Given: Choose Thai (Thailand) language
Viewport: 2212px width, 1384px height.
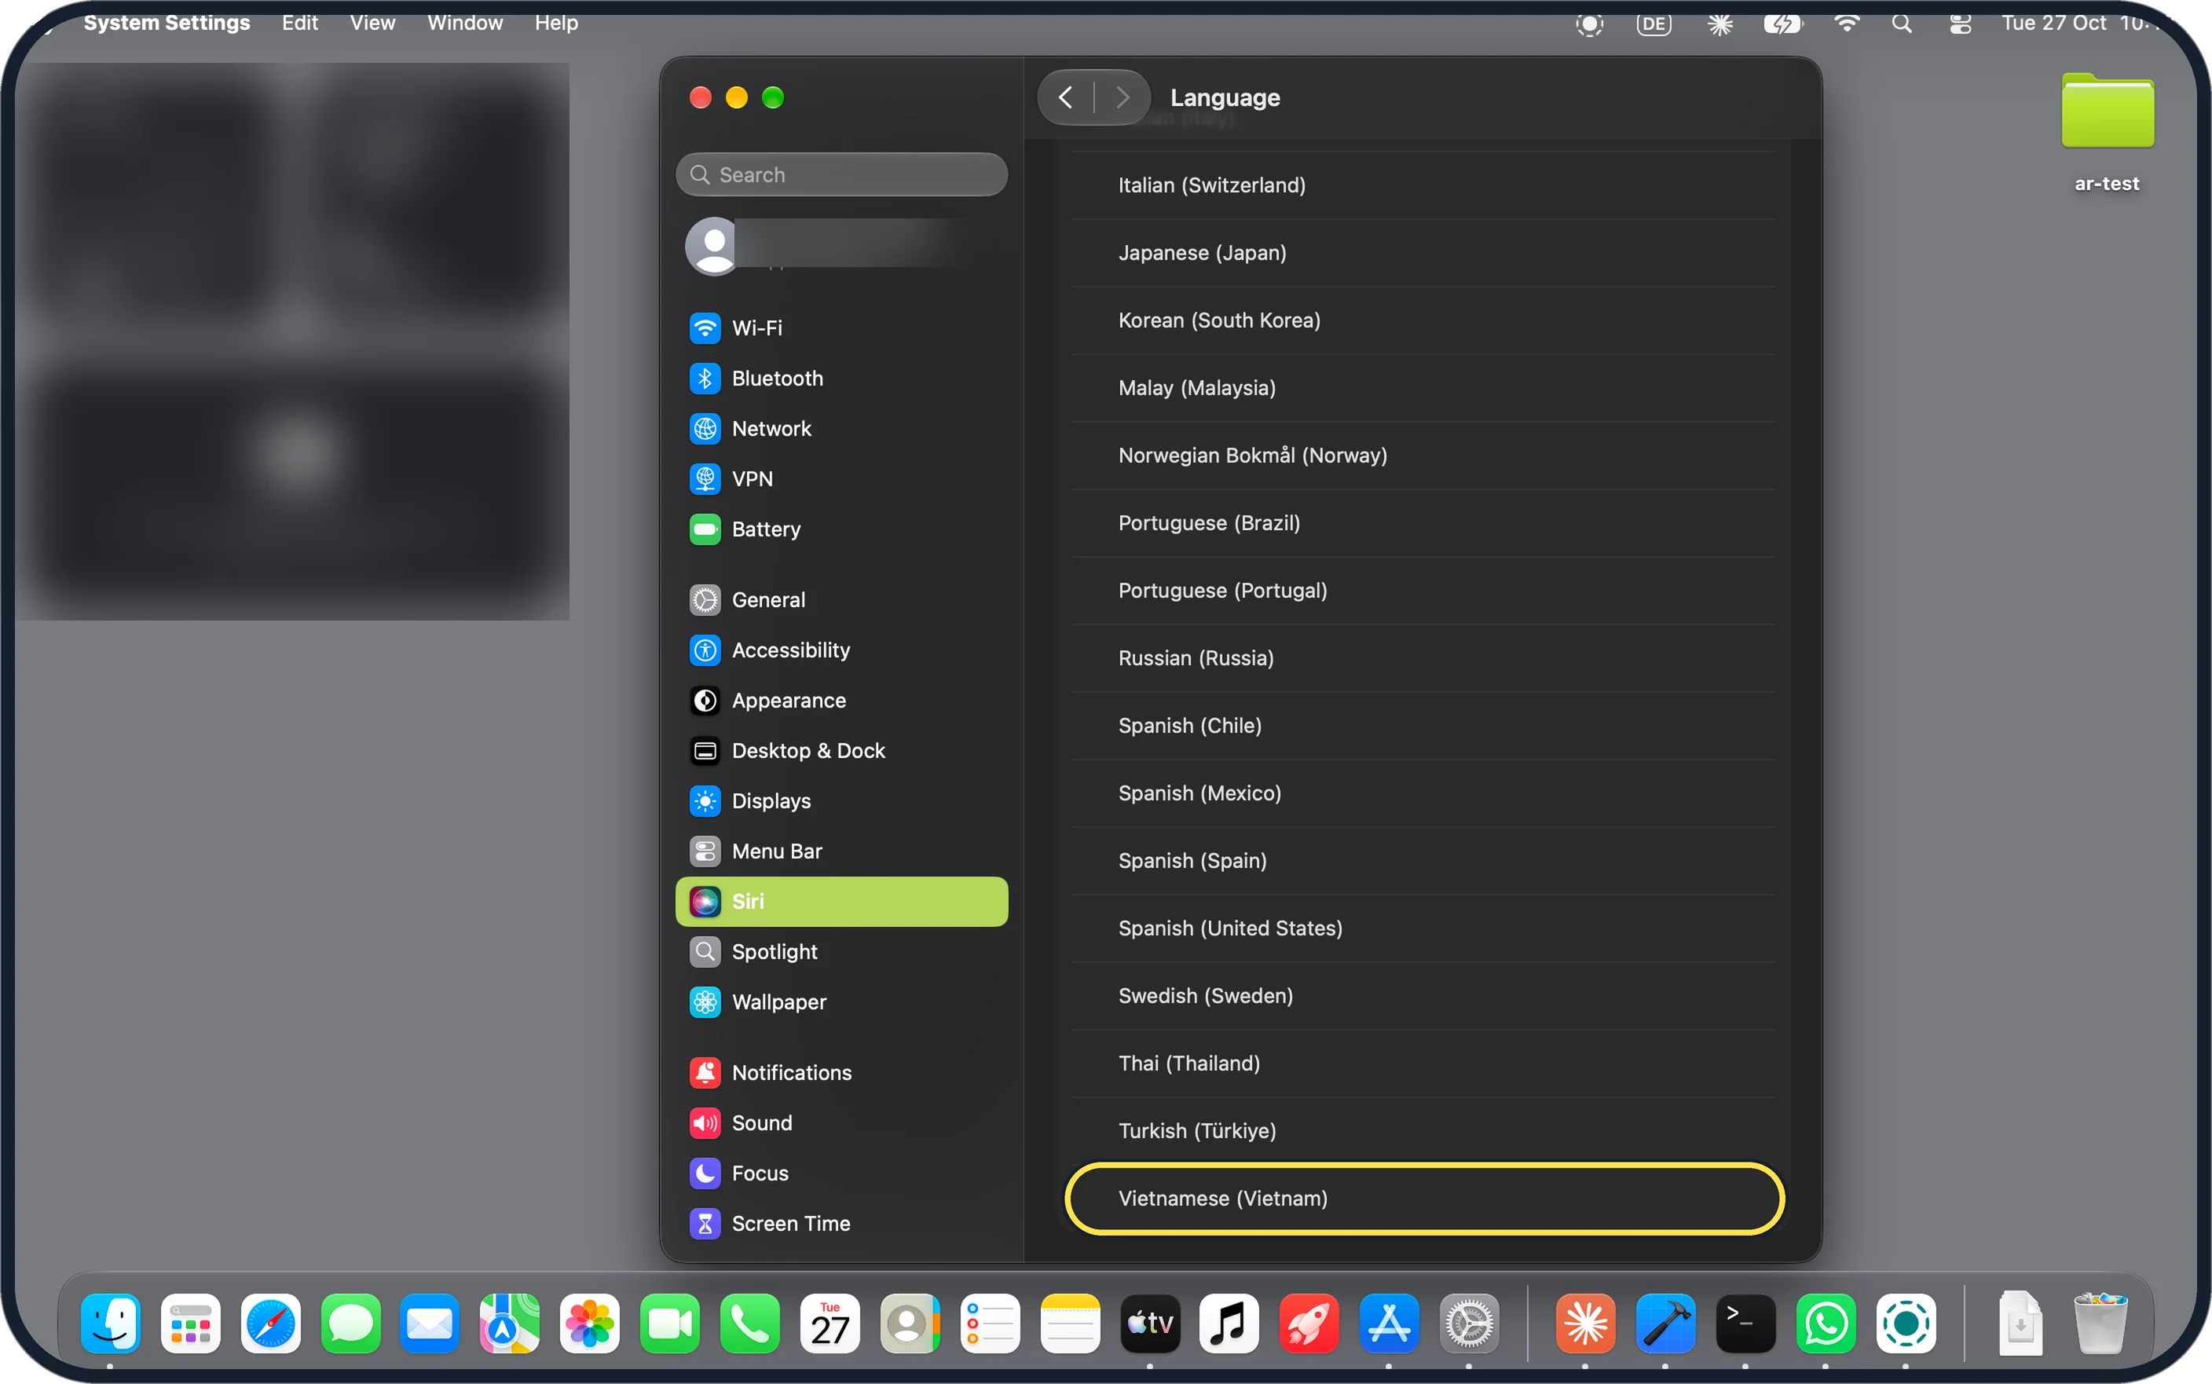Looking at the screenshot, I should [x=1423, y=1064].
